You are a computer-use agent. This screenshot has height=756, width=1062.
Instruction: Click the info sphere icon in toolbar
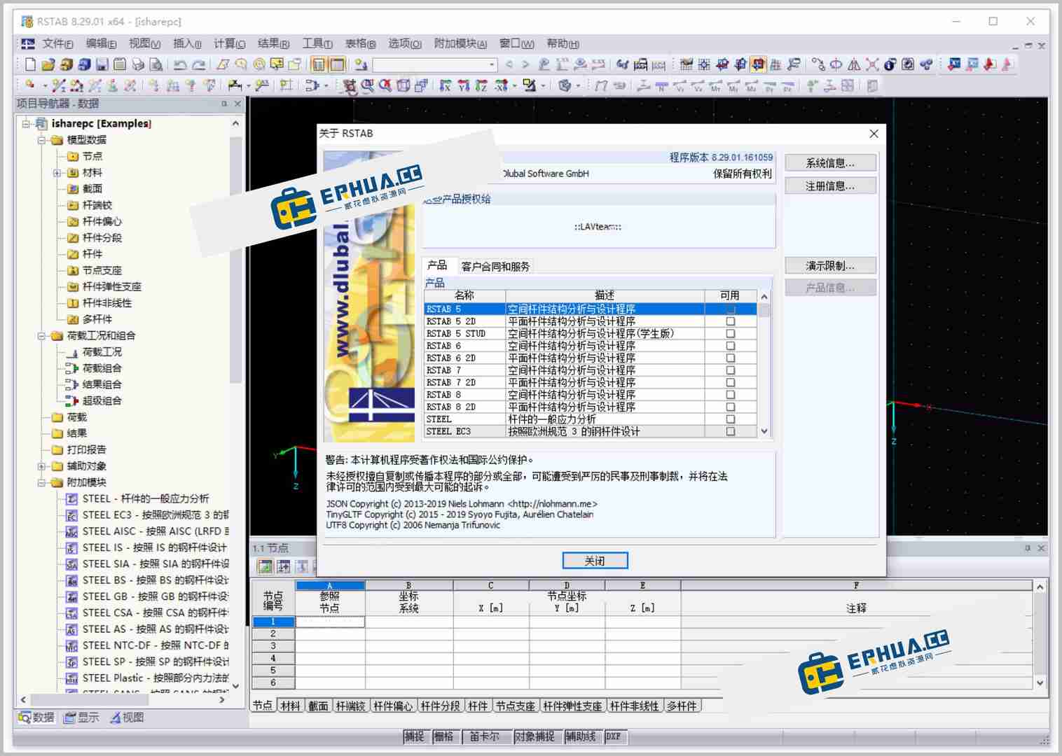[890, 64]
